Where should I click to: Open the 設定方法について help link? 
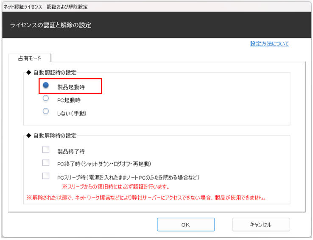(x=269, y=44)
